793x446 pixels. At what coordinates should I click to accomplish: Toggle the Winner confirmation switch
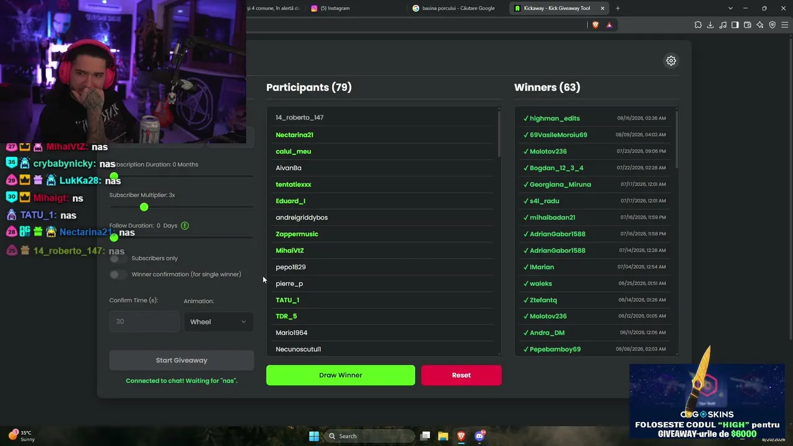(x=118, y=274)
